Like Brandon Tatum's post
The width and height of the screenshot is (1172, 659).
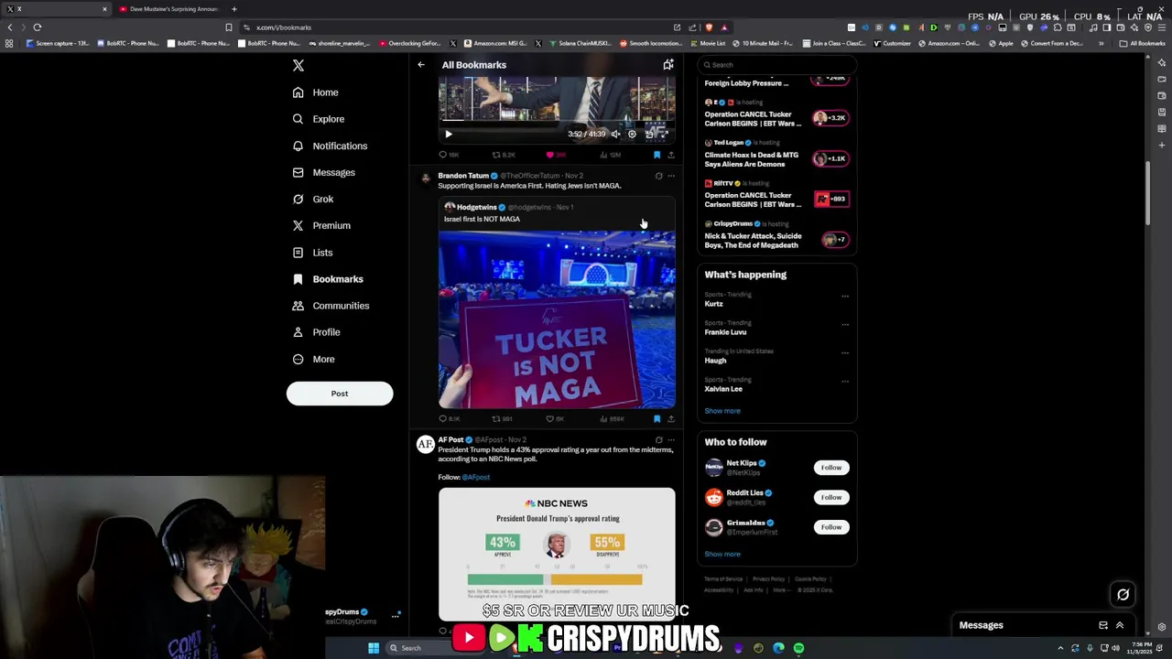coord(550,419)
